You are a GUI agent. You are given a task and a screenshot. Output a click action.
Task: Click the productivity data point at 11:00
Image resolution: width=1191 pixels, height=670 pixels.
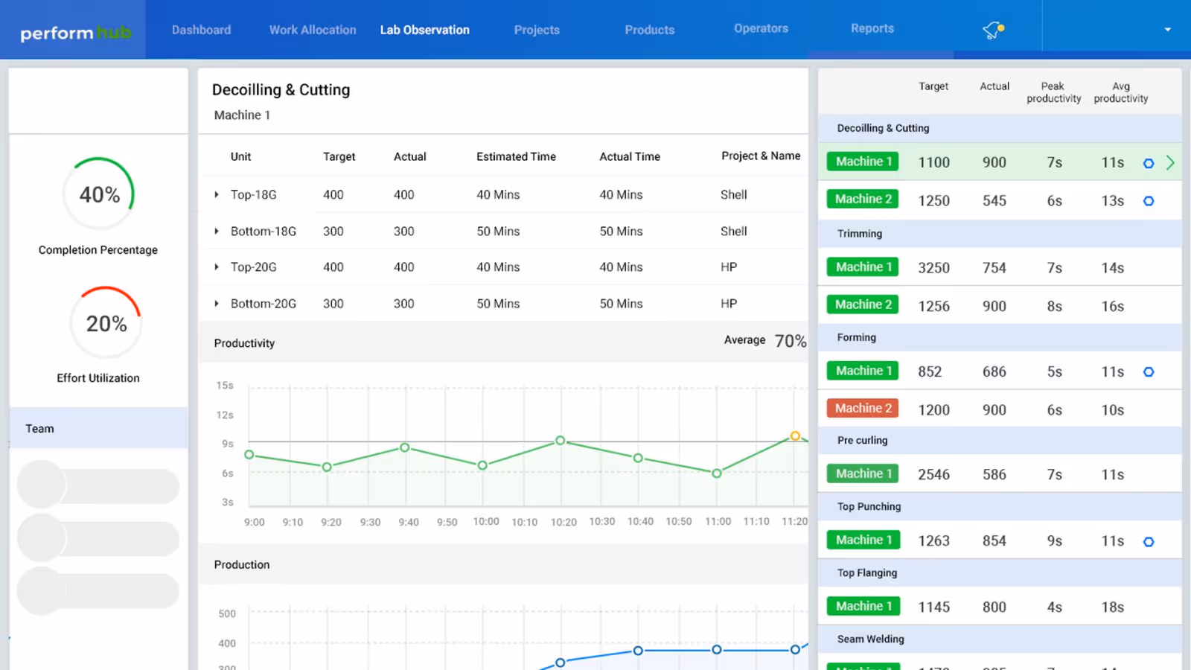(716, 473)
